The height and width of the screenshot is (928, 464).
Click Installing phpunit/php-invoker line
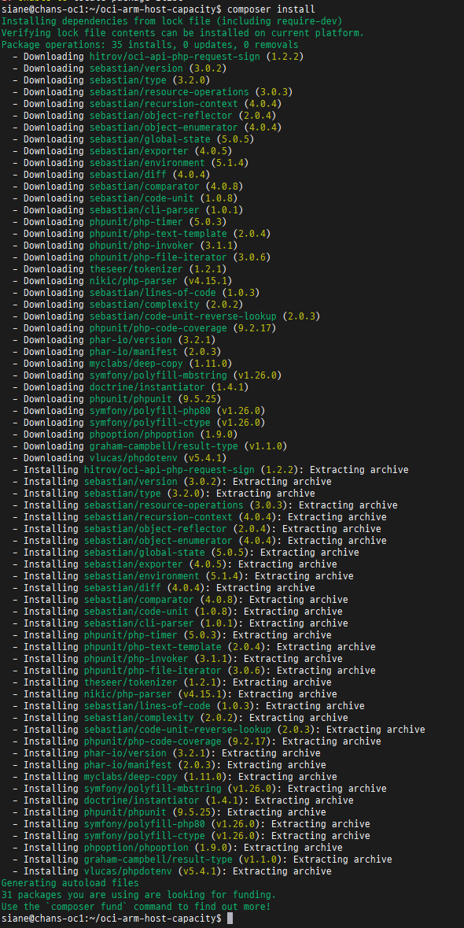pyautogui.click(x=177, y=659)
